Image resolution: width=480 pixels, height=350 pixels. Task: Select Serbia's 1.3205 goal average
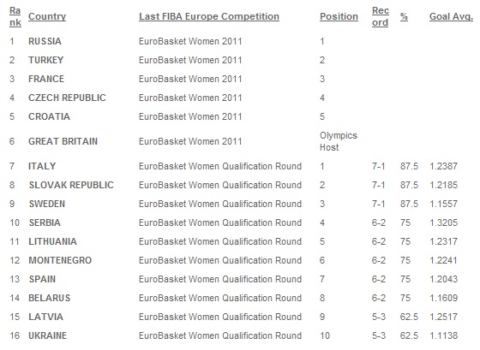(x=444, y=222)
